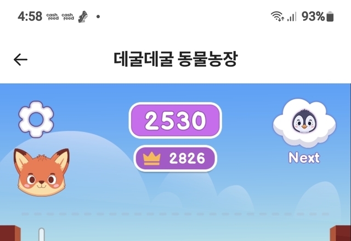Tap the cellular signal bars icon
This screenshot has width=351, height=241.
(x=292, y=16)
